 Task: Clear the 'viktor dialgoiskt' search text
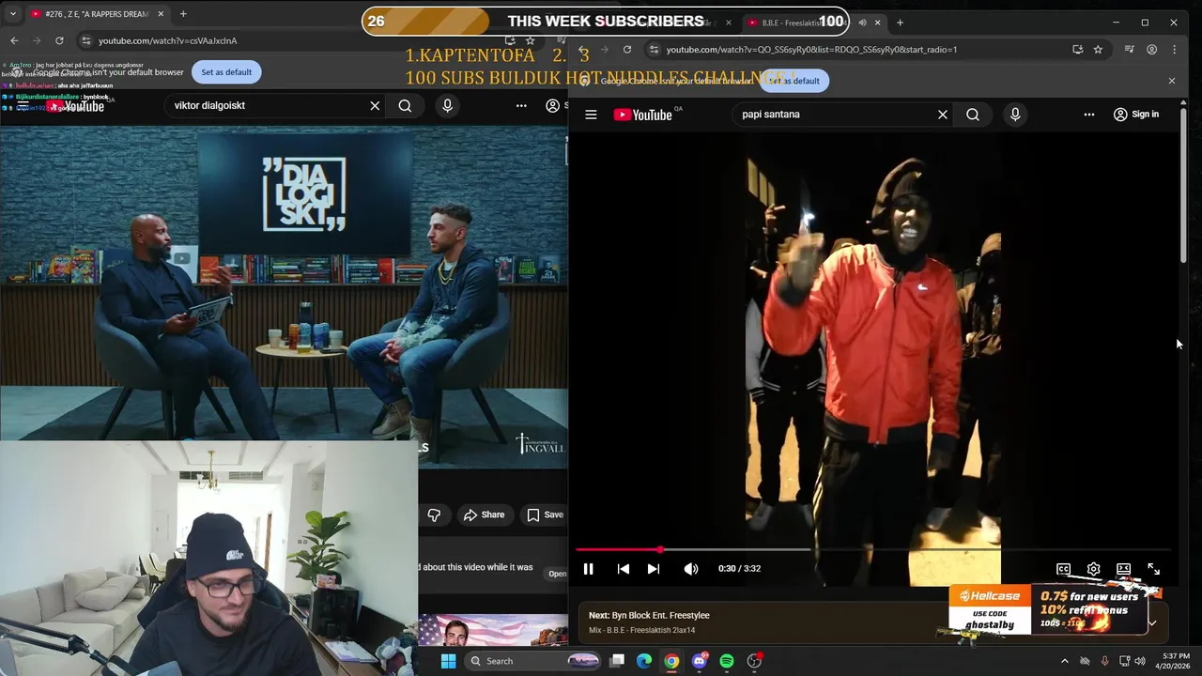click(x=375, y=105)
